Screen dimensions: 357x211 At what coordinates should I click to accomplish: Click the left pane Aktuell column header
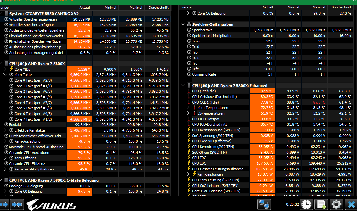pyautogui.click(x=79, y=8)
